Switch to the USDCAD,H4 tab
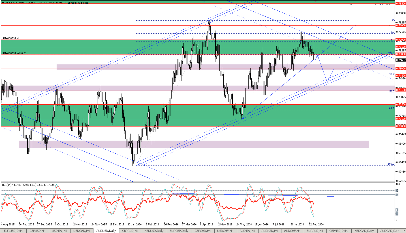The width and height of the screenshot is (406, 233). tap(82, 231)
